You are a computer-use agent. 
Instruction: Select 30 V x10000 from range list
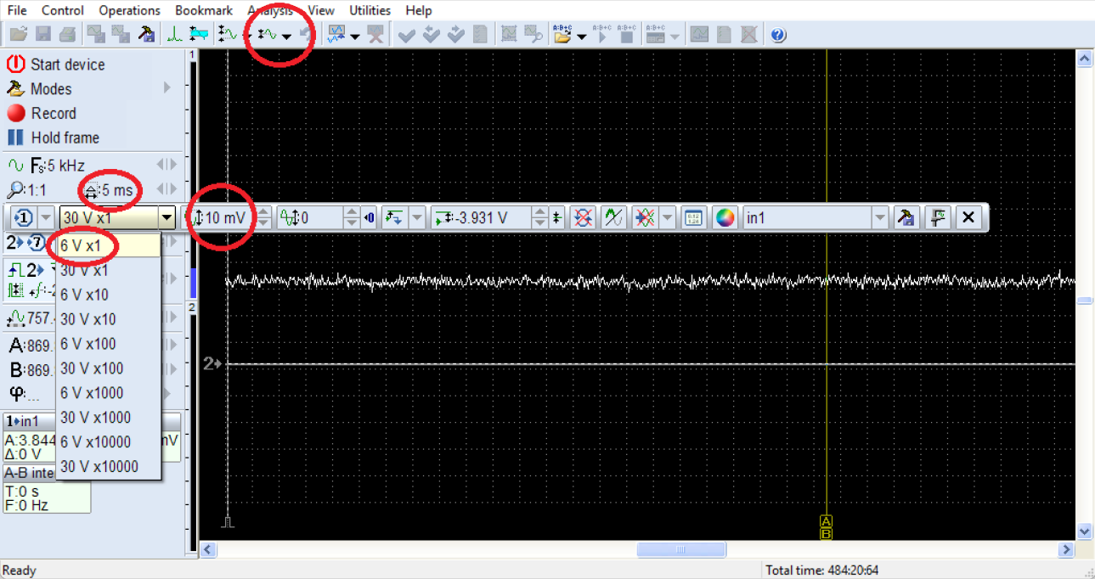pos(108,467)
